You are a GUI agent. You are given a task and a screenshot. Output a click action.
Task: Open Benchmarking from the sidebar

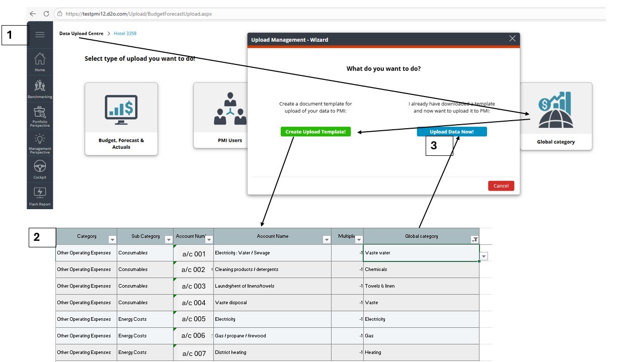pyautogui.click(x=40, y=88)
